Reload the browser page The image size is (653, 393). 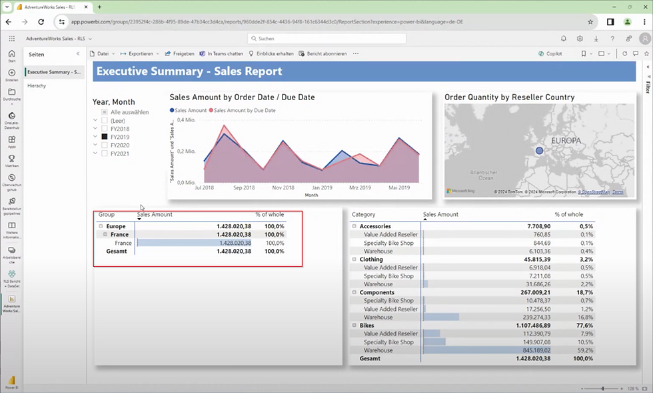(x=41, y=22)
